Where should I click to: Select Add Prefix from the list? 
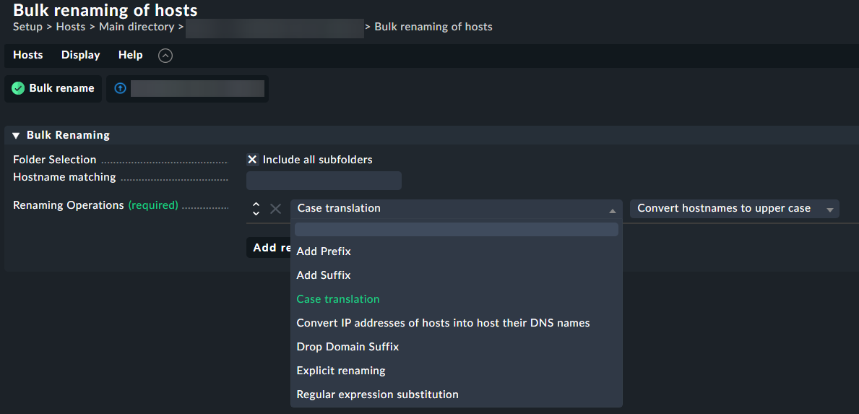click(324, 251)
